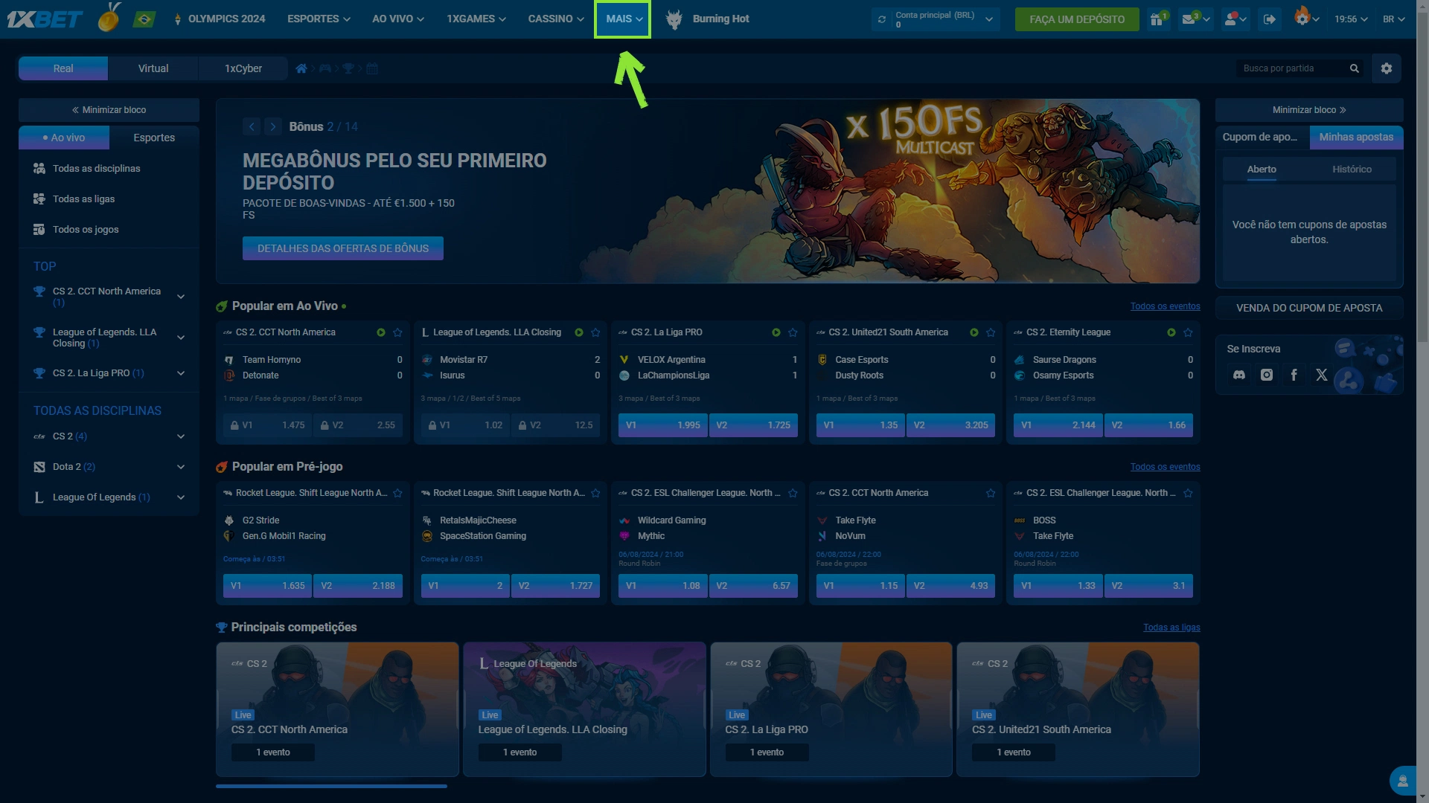Open the gold medal Olympics icon
Viewport: 1429px width, 803px height.
coord(110,18)
